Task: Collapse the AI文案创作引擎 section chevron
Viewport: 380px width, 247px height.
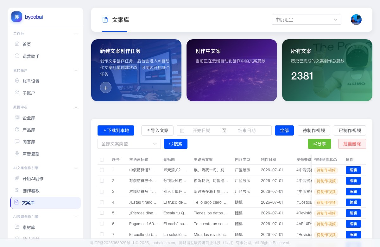Action: click(x=76, y=168)
